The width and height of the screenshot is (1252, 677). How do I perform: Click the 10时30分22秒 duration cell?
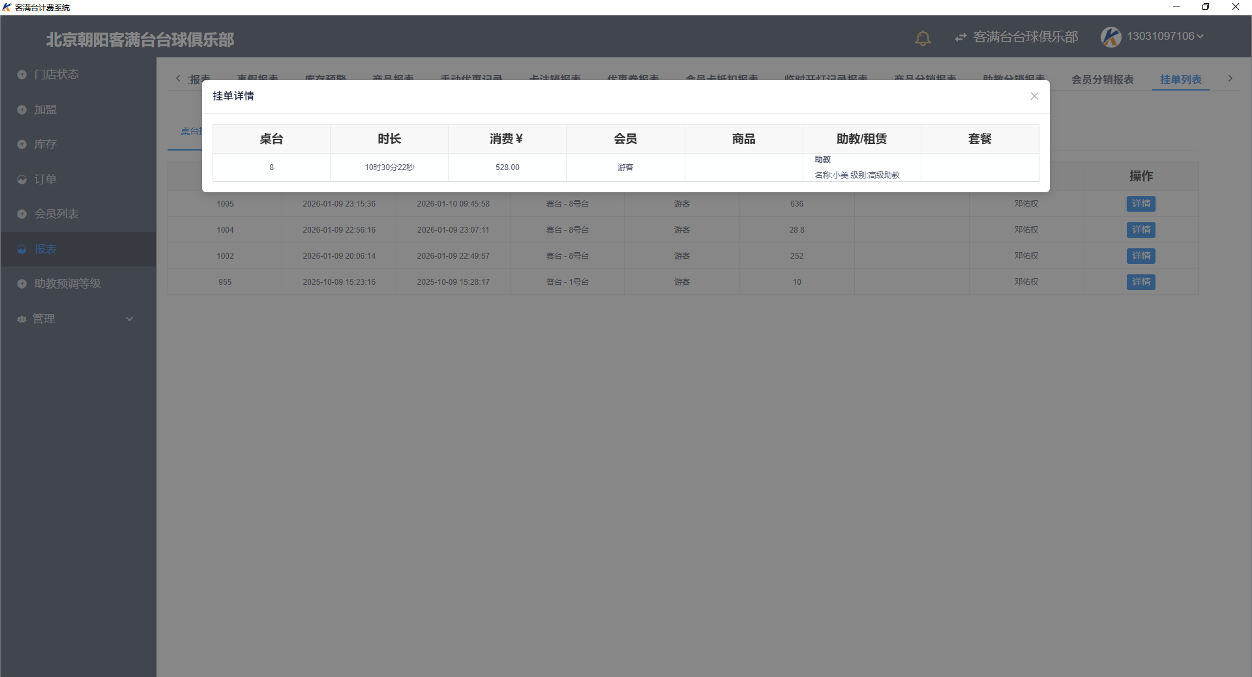389,167
